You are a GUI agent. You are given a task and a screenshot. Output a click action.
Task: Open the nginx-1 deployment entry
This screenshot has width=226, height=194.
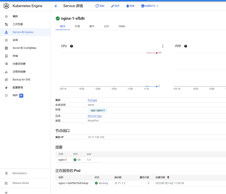63,160
